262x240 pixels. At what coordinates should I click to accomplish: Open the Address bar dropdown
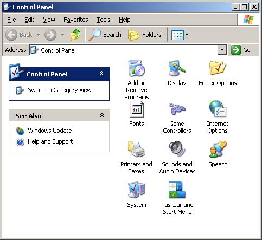(x=222, y=50)
